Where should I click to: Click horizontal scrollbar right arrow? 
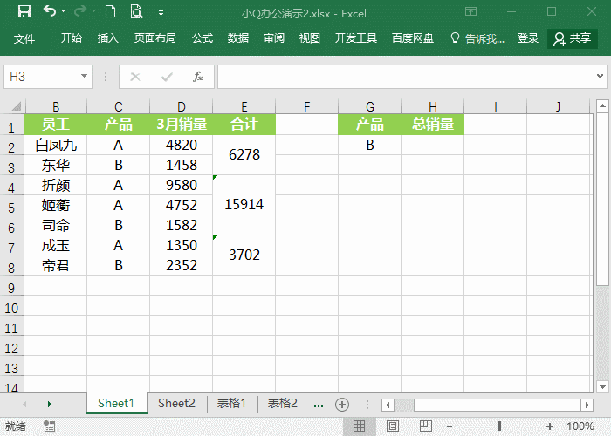[587, 405]
